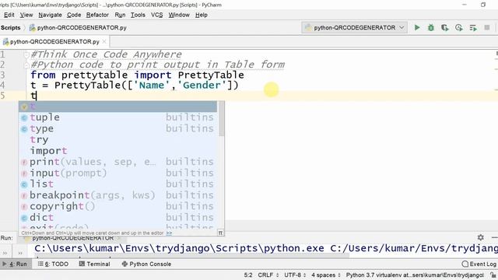
Task: Select the highlighted t variable suggestion
Action: point(117,107)
